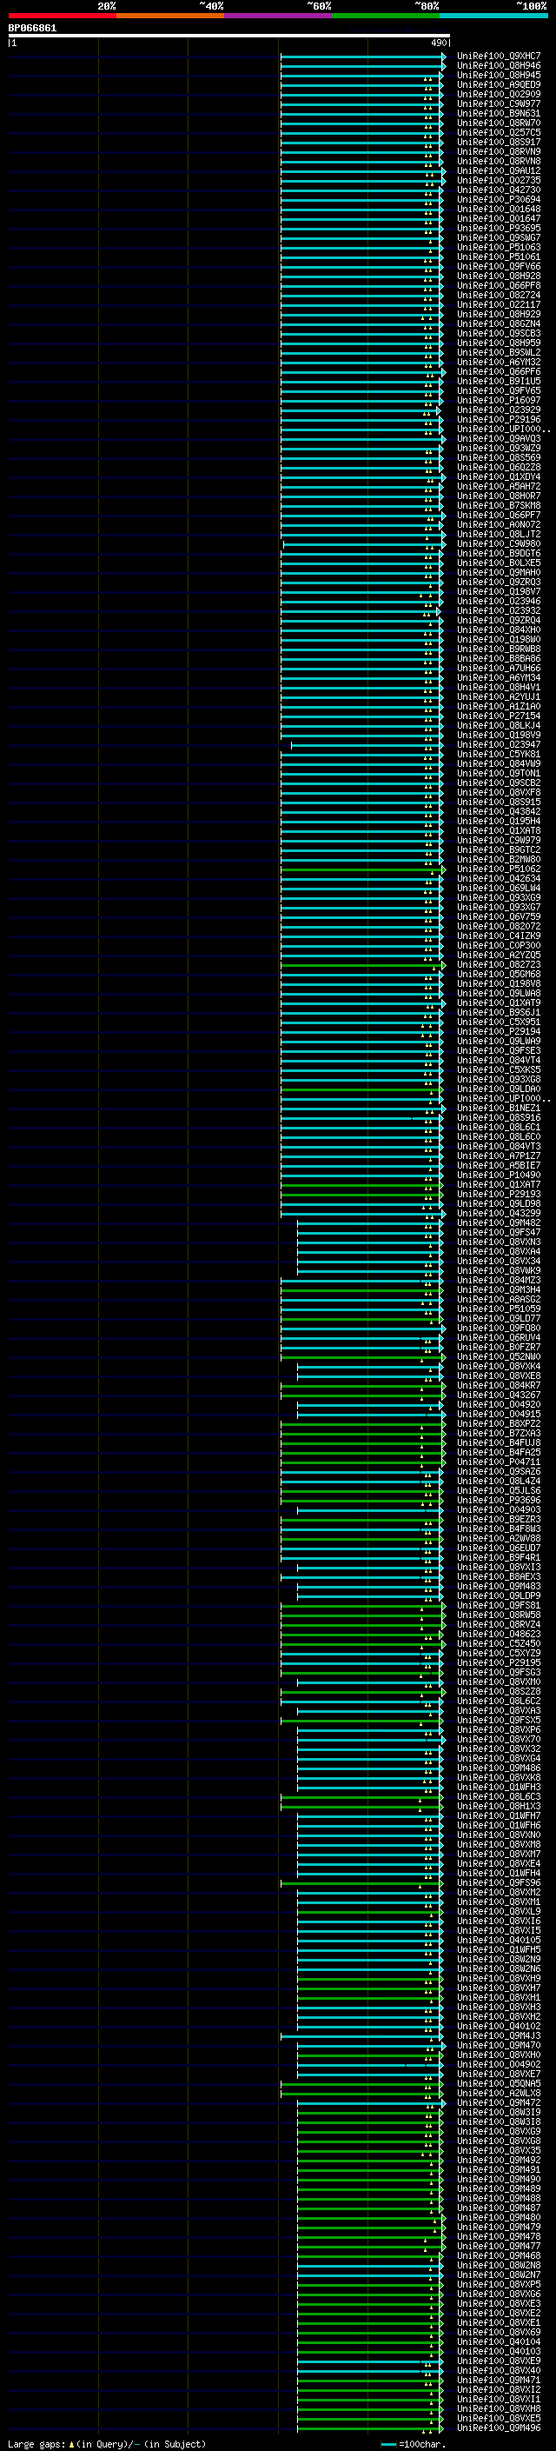The height and width of the screenshot is (2451, 556).
Task: Click the query end position 490
Action: 438,43
